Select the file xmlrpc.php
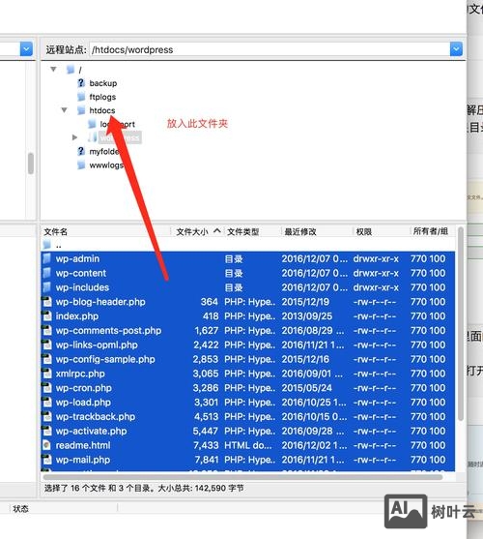The height and width of the screenshot is (539, 483). coord(80,374)
